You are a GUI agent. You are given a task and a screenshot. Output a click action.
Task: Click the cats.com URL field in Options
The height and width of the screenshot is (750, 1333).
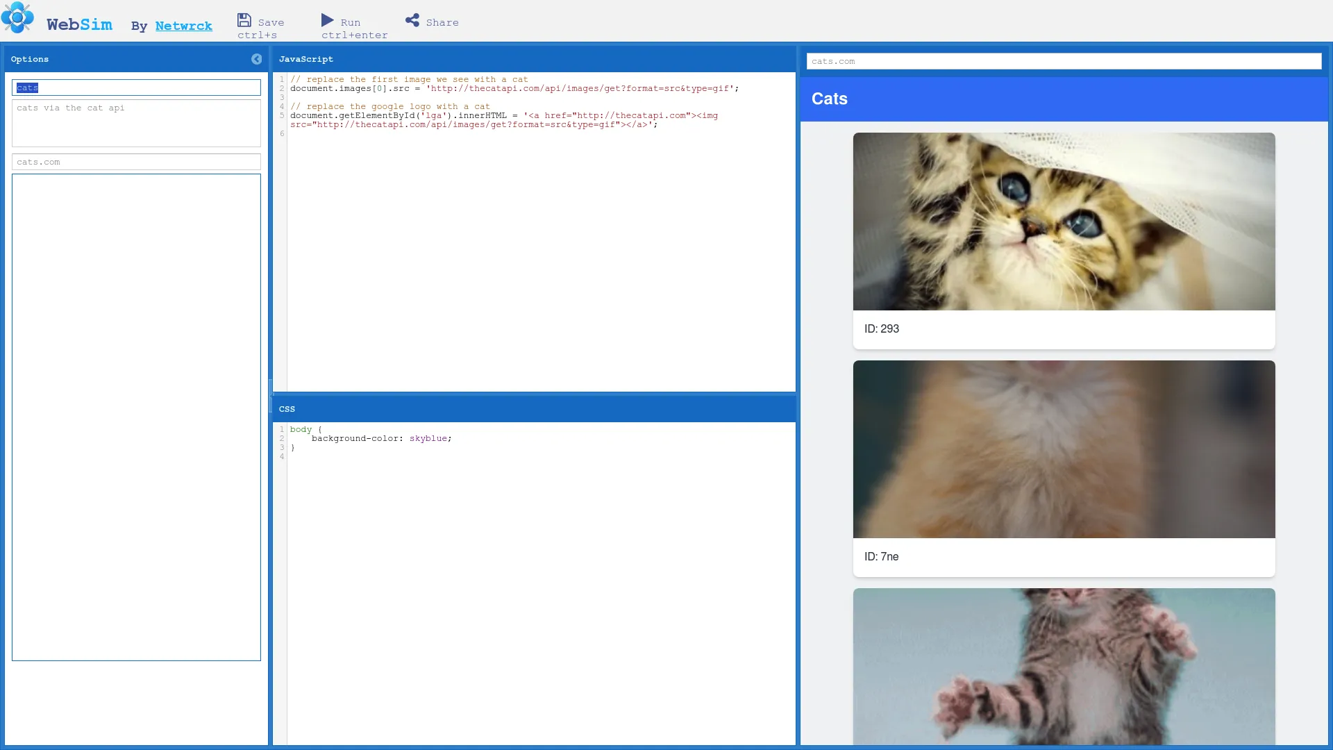[136, 162]
